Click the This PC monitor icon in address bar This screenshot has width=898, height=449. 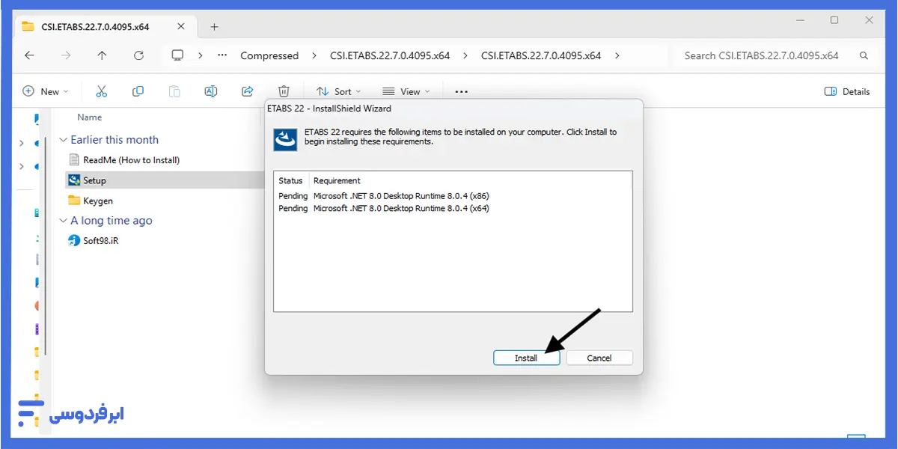[177, 55]
